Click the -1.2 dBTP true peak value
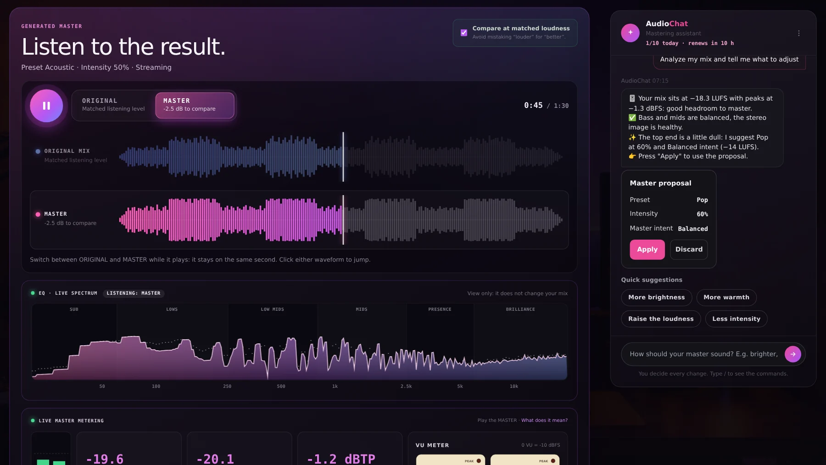 point(341,459)
